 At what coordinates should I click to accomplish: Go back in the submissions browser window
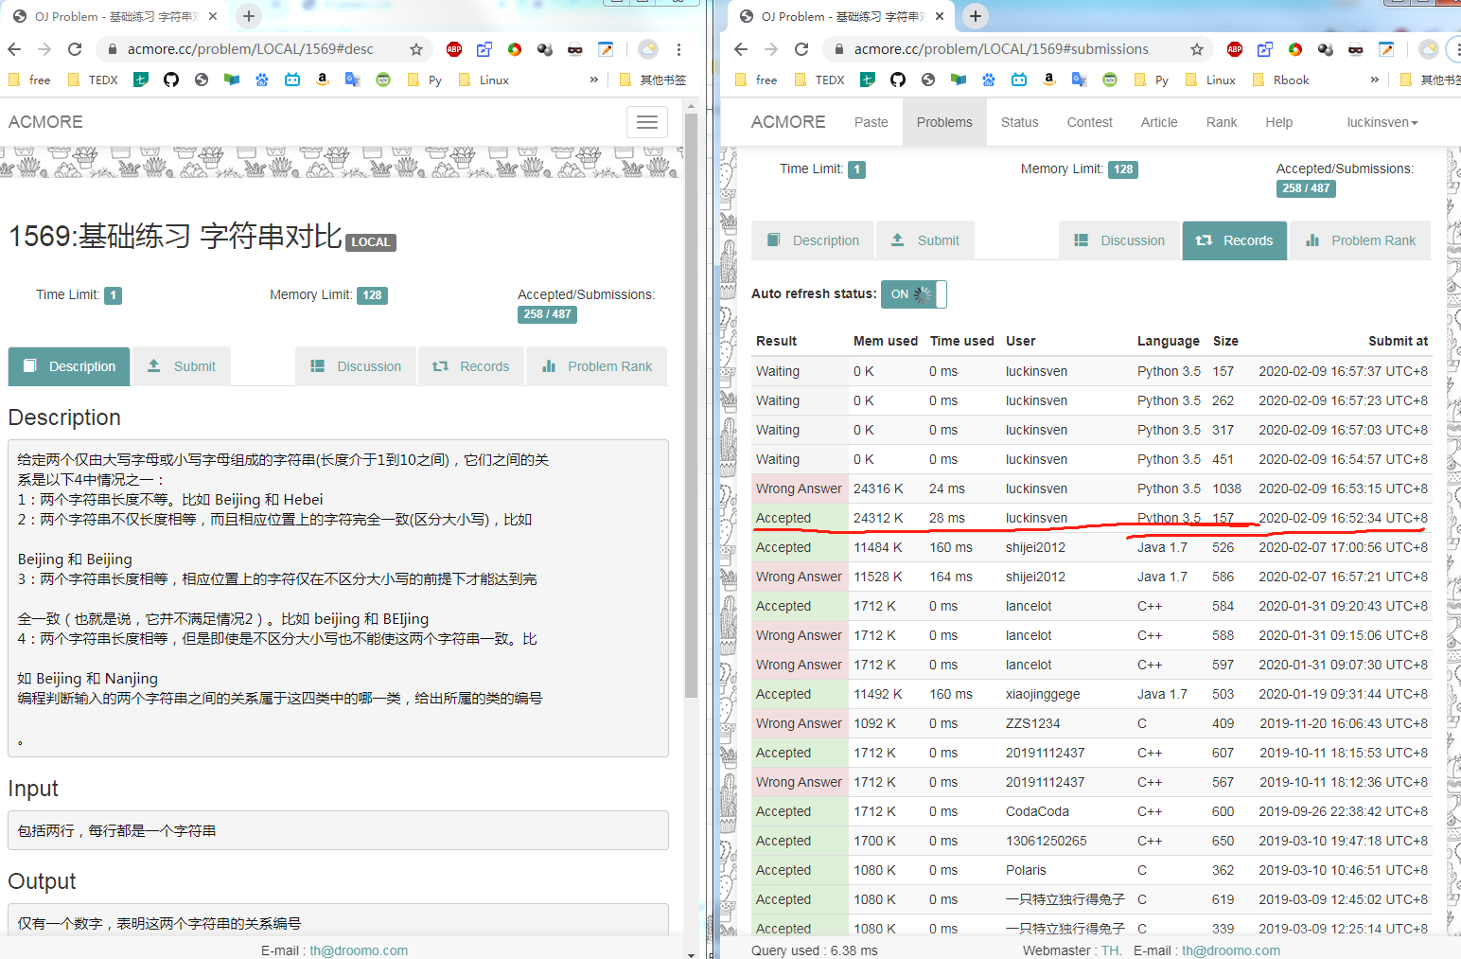pyautogui.click(x=741, y=49)
